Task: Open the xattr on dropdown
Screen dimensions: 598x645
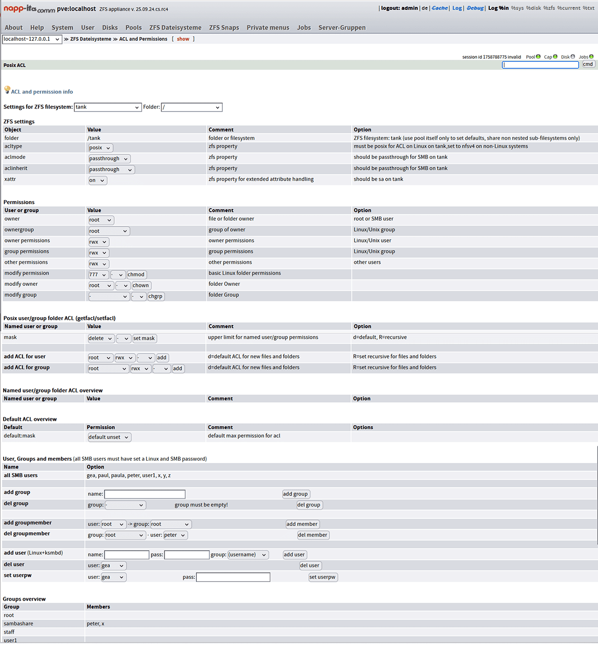Action: tap(97, 181)
